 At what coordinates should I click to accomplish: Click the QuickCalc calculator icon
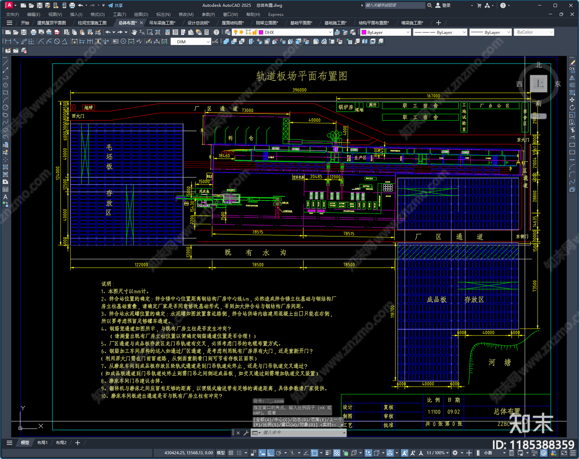tap(207, 32)
